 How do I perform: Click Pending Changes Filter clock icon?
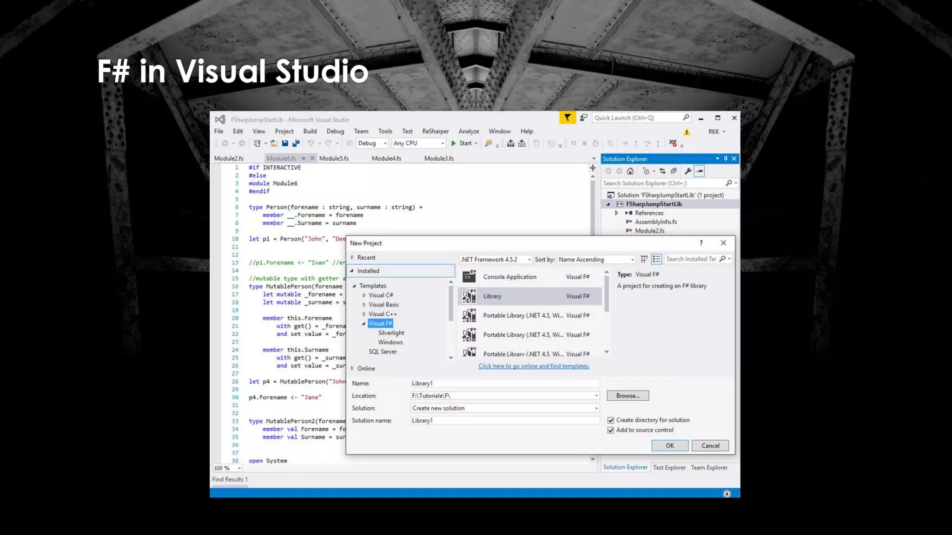pyautogui.click(x=646, y=171)
